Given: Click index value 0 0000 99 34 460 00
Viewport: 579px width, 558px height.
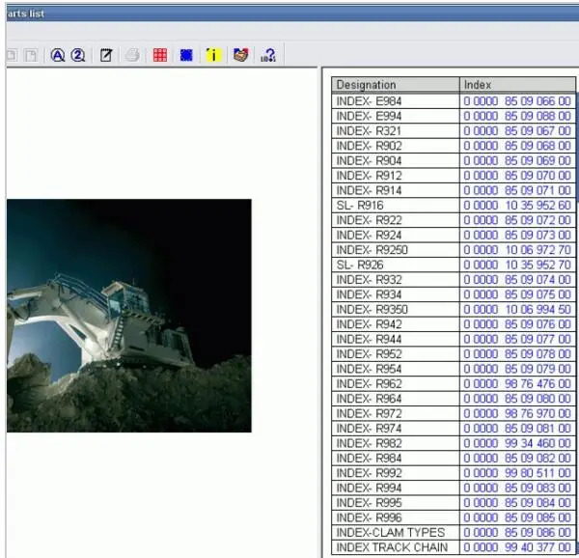Looking at the screenshot, I should point(517,443).
